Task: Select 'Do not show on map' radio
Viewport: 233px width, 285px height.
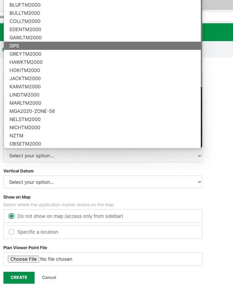Action: [x=12, y=216]
